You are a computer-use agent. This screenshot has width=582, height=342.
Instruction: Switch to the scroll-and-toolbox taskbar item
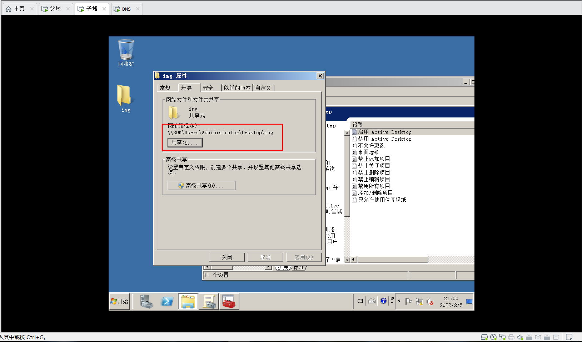tap(209, 302)
